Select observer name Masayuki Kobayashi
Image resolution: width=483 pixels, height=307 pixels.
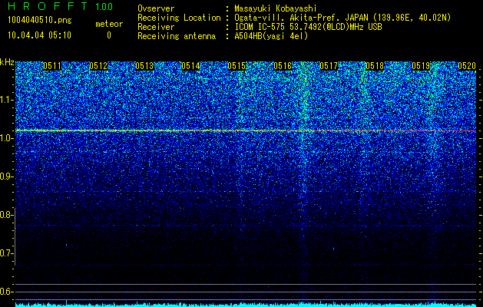point(276,8)
